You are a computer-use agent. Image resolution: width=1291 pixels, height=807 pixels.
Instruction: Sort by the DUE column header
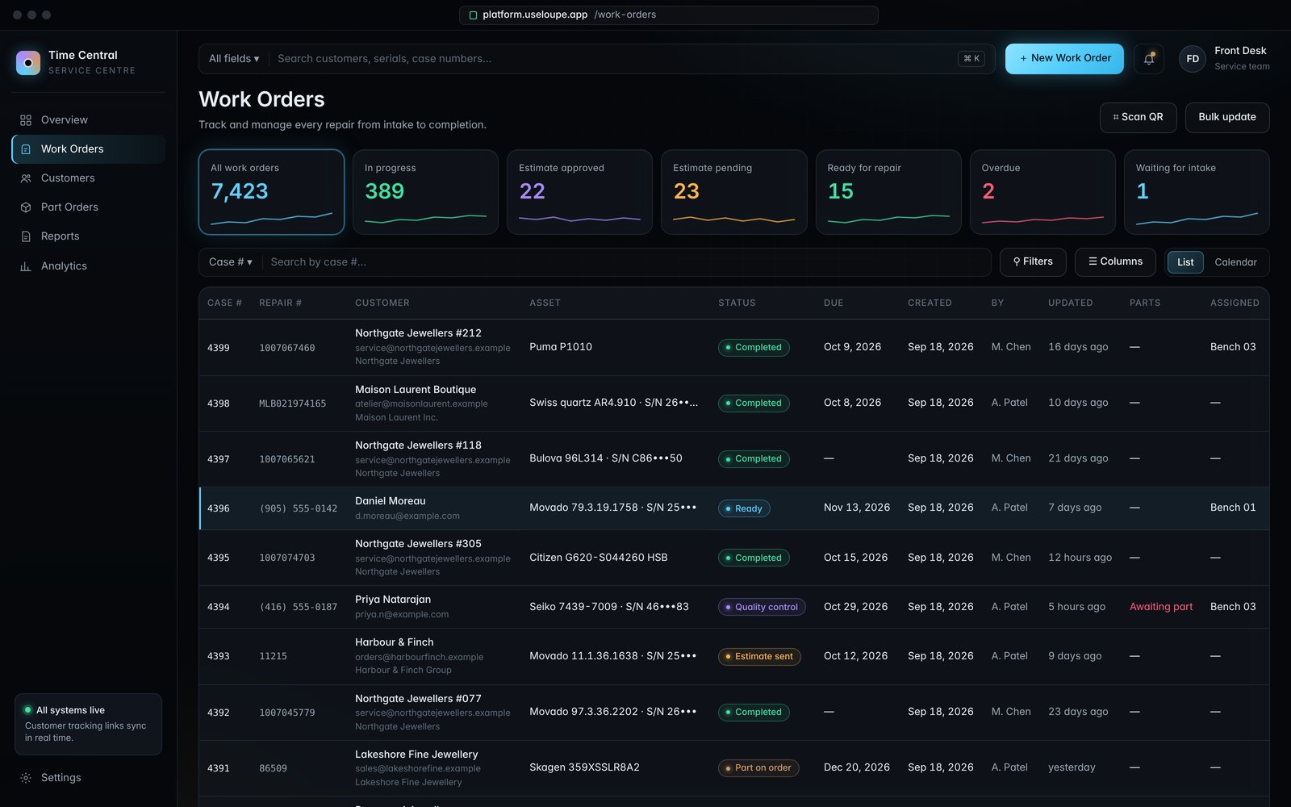834,303
